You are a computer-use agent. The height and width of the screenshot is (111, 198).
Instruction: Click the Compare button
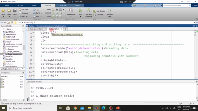click(24, 13)
